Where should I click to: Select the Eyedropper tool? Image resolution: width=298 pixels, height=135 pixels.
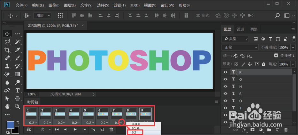pyautogui.click(x=18, y=50)
